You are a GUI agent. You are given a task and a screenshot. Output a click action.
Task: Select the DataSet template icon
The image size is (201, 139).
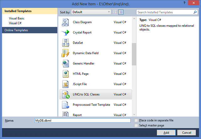pos(66,43)
